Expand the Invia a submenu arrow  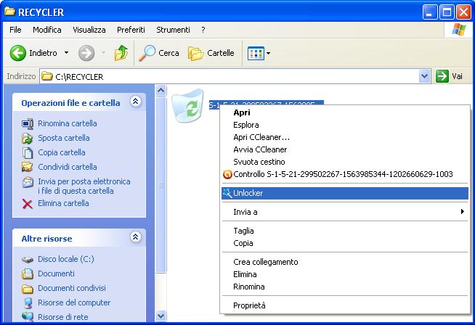pos(462,212)
